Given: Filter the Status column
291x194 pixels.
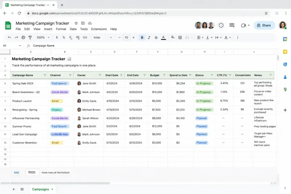Looking at the screenshot, I should coord(211,75).
